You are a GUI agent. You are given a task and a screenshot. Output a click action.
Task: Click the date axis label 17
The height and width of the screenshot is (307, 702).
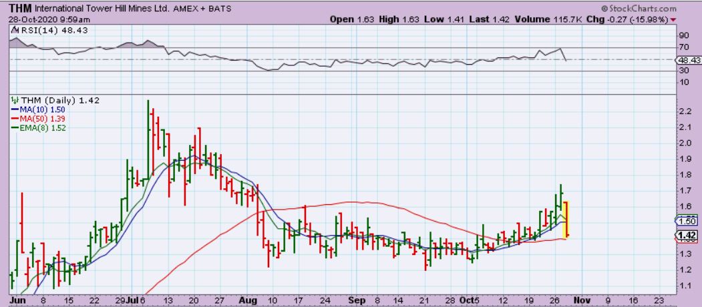(299, 301)
